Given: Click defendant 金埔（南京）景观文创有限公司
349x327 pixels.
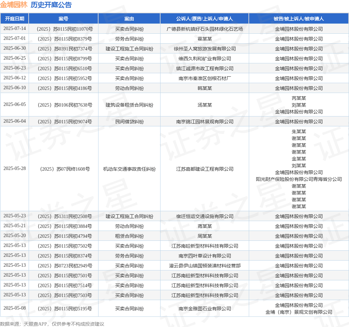Looking at the screenshot, I should [x=299, y=312].
